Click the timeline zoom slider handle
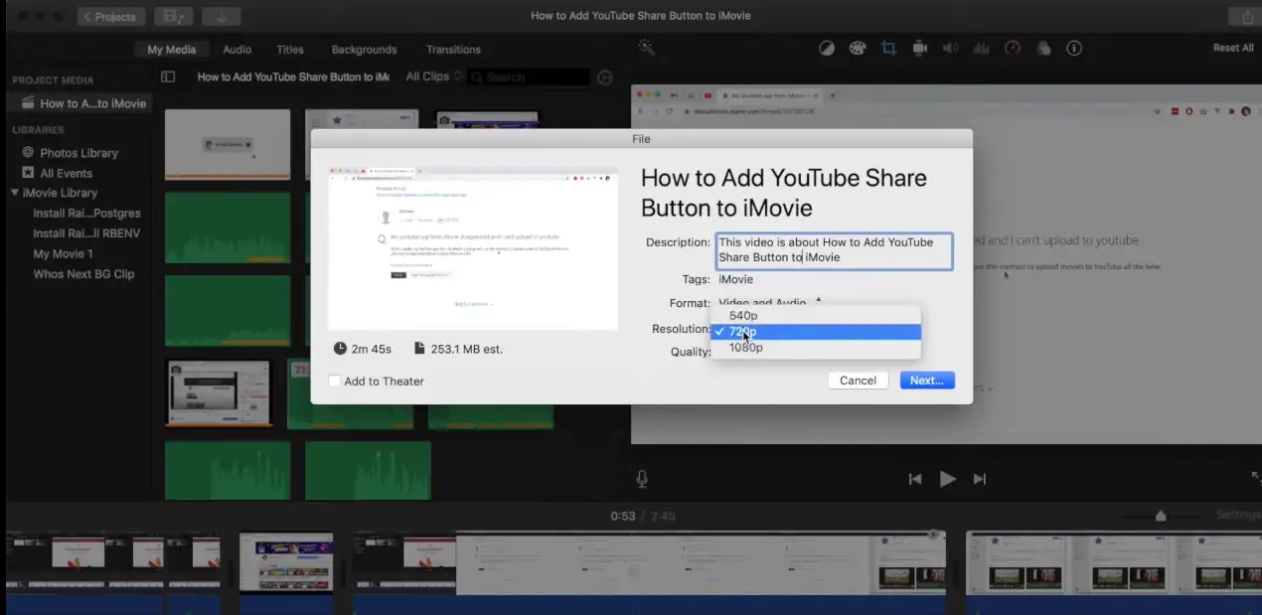 click(x=1161, y=516)
